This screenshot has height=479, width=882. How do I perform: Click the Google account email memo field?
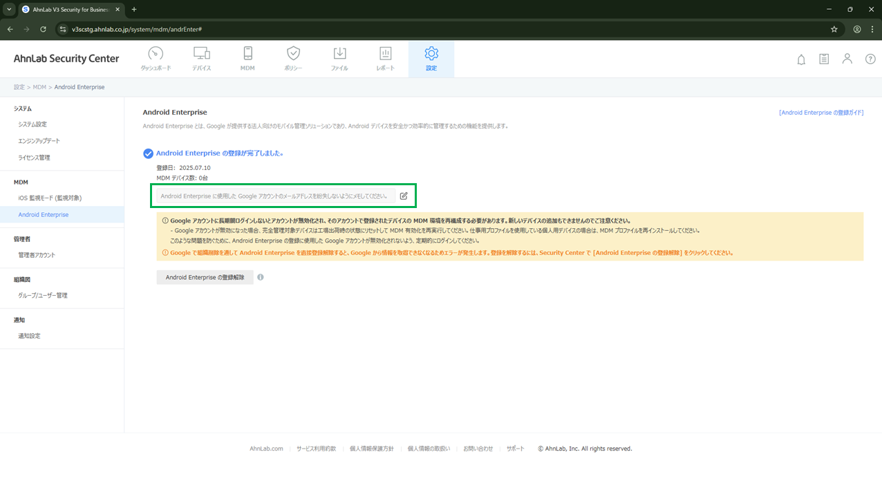[x=276, y=196]
